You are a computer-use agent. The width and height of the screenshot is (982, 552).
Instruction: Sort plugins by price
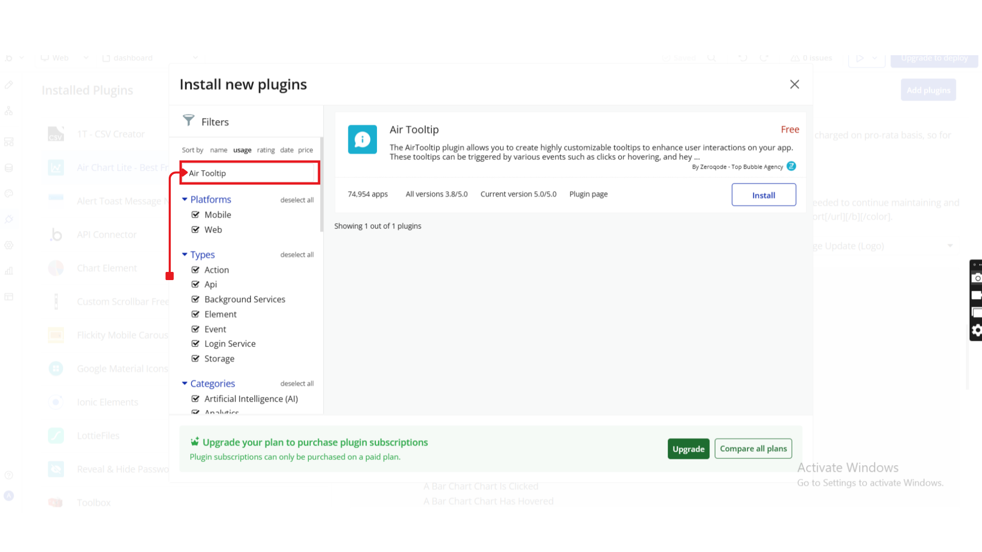click(x=305, y=150)
